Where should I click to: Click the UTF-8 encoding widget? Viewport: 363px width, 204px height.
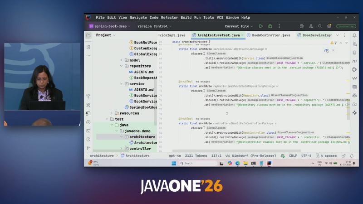tap(306, 156)
